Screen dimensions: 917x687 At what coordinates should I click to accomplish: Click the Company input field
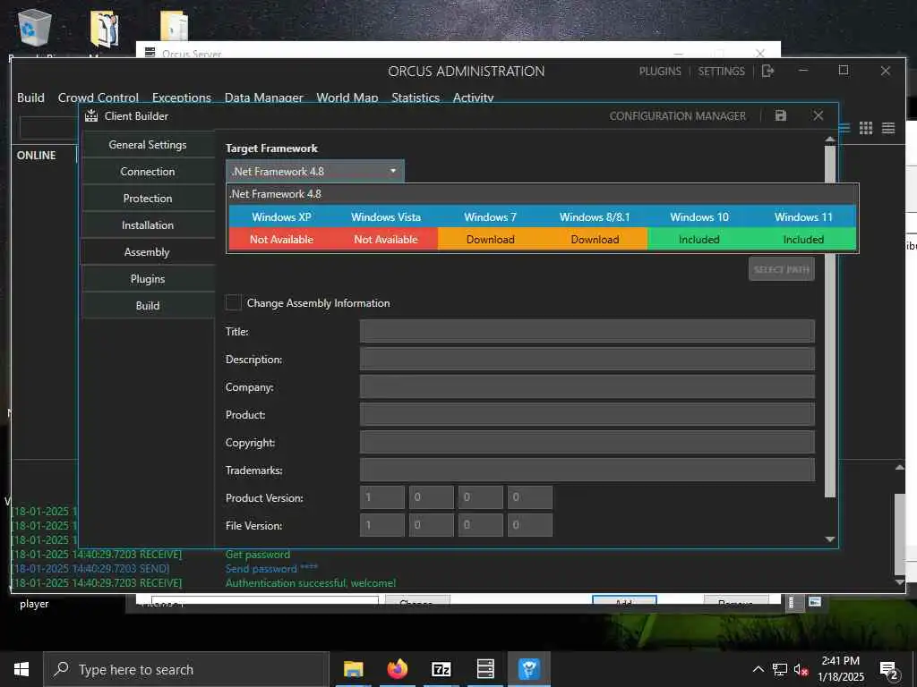(587, 386)
